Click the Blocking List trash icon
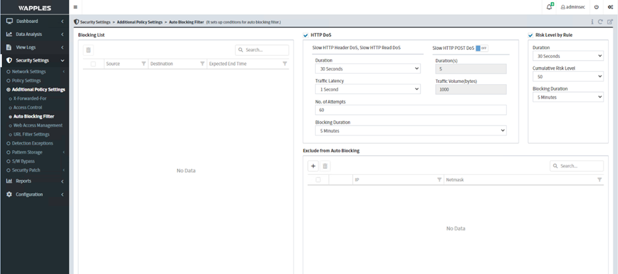The width and height of the screenshot is (618, 274). coord(89,50)
